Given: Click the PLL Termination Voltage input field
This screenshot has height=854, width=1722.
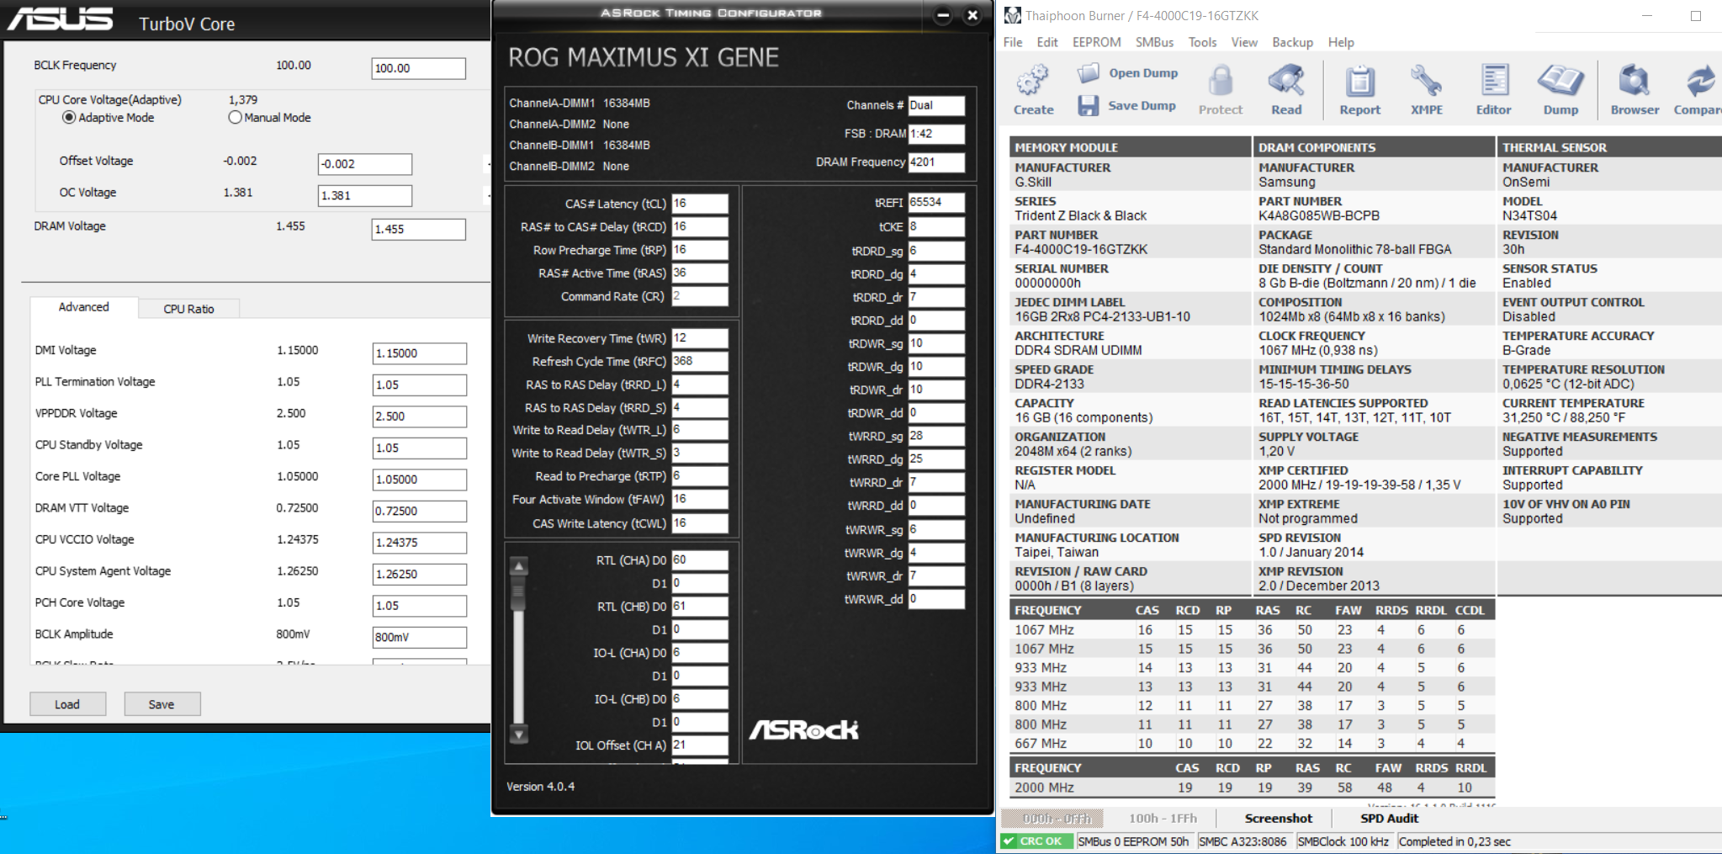Looking at the screenshot, I should [x=420, y=385].
